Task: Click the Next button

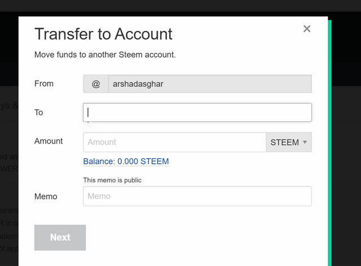Action: 60,237
